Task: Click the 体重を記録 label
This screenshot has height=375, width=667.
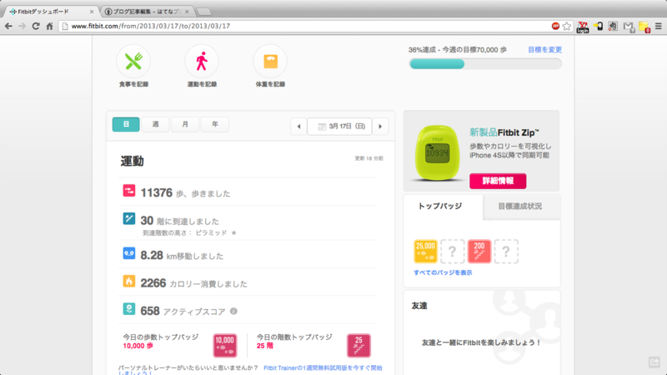Action: click(270, 84)
